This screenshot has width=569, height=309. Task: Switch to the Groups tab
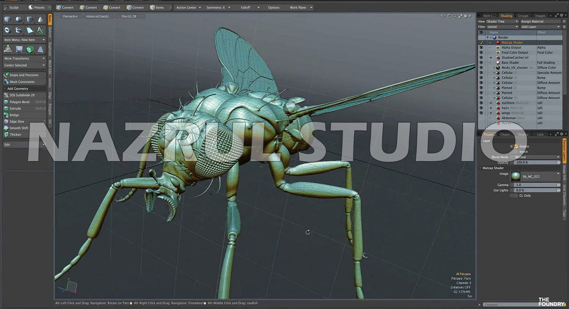point(523,16)
